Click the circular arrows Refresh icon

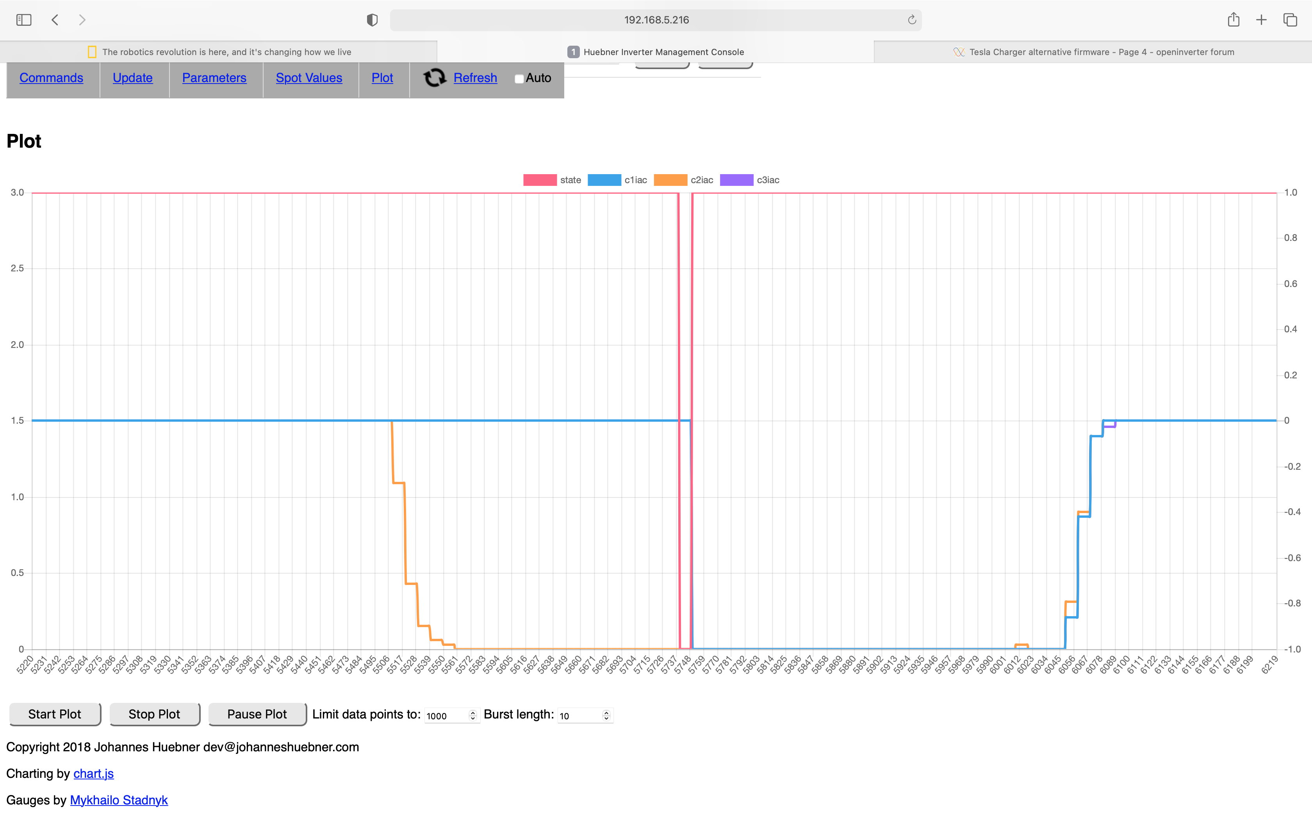pyautogui.click(x=434, y=78)
